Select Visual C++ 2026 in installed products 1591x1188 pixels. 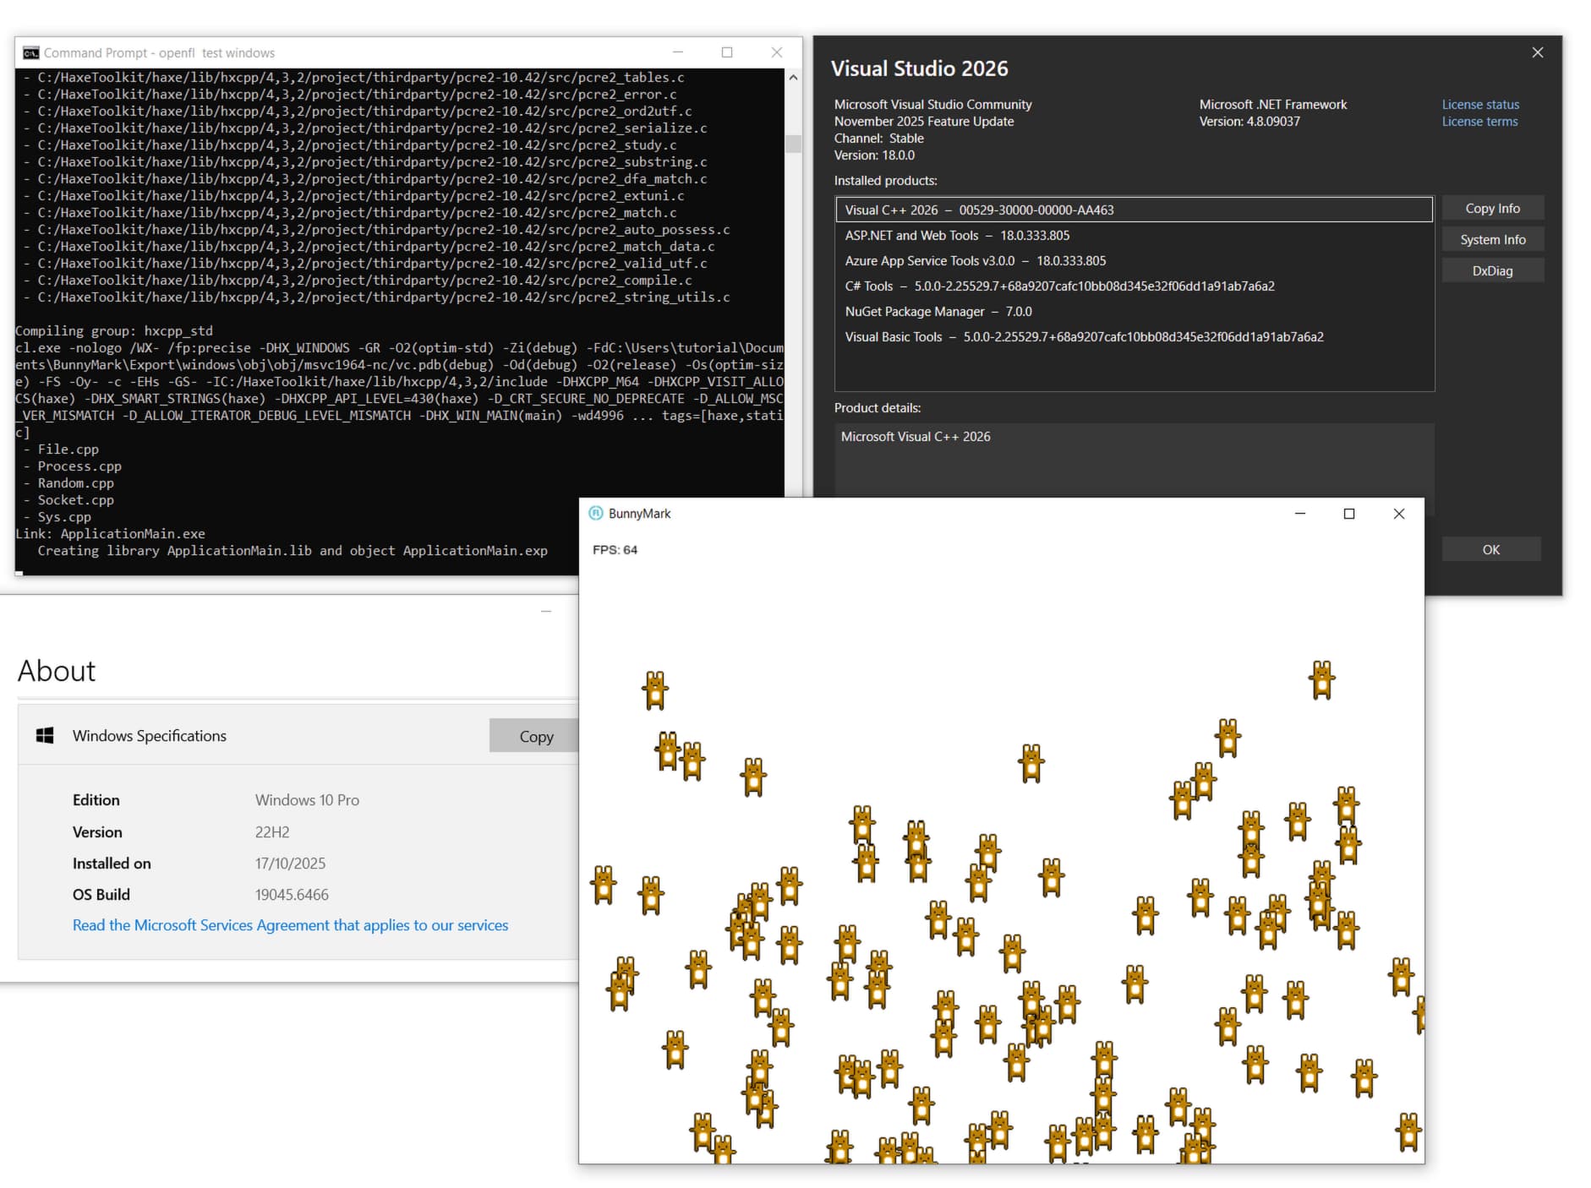(979, 210)
